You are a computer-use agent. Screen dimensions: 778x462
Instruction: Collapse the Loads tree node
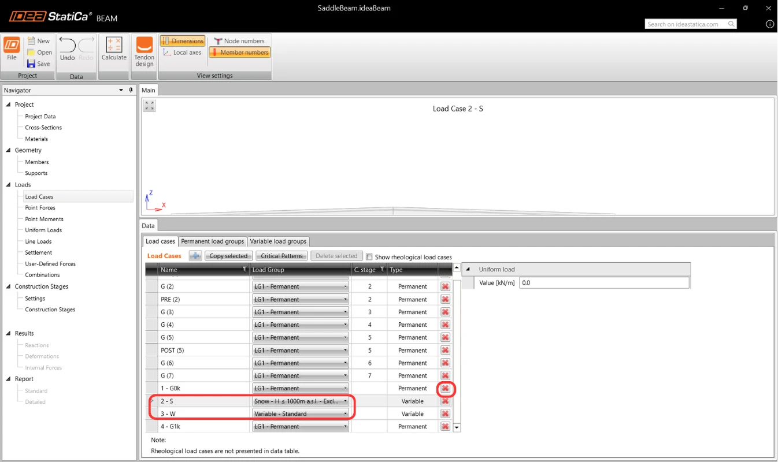tap(9, 185)
